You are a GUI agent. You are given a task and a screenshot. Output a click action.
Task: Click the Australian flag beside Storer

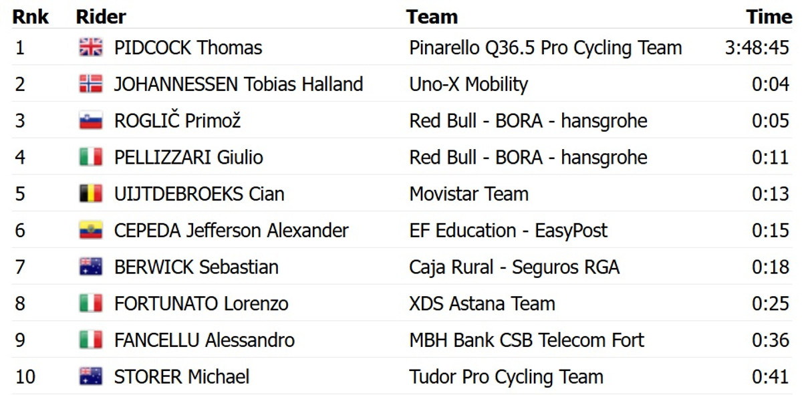point(91,376)
